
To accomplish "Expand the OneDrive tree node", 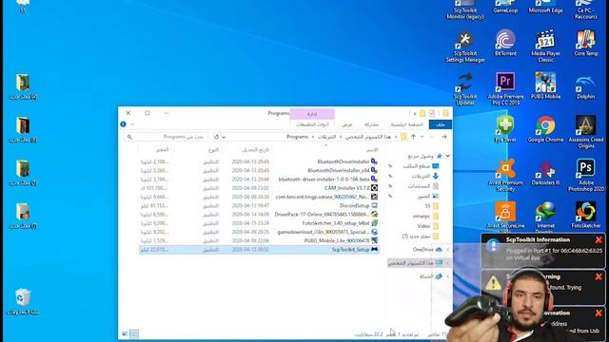I will pyautogui.click(x=448, y=250).
